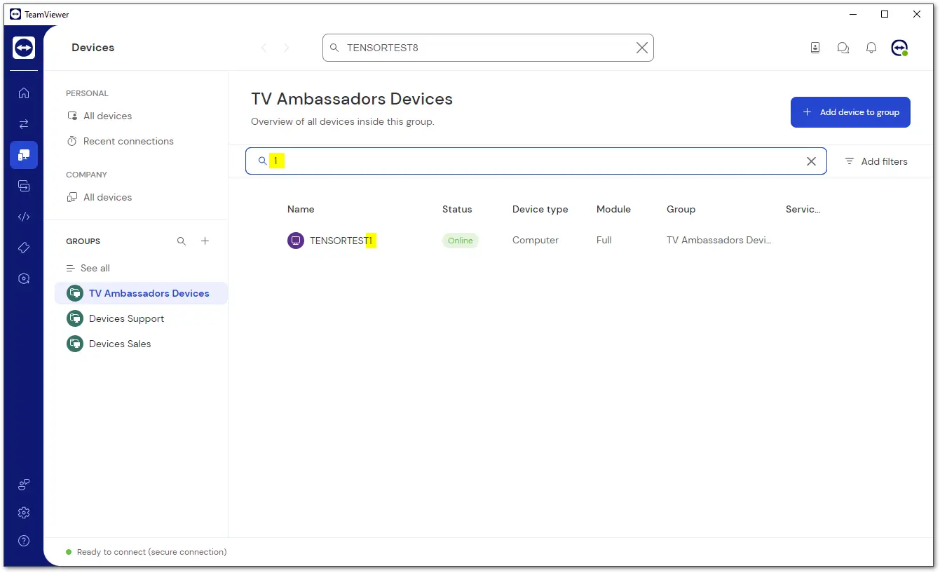The image size is (940, 573).
Task: Open the sidebar icon below Devices
Action: pyautogui.click(x=24, y=186)
